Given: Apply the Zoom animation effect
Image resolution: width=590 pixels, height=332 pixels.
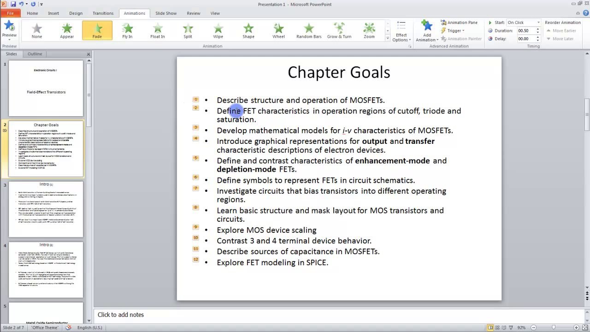Looking at the screenshot, I should tap(369, 30).
